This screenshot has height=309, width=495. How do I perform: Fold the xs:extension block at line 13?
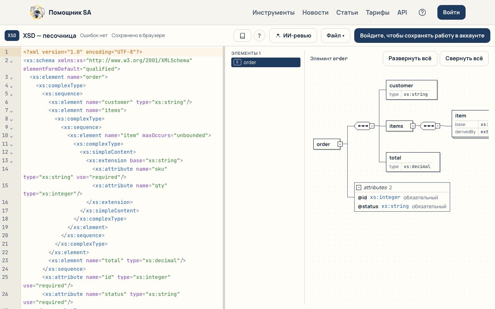pyautogui.click(x=11, y=161)
